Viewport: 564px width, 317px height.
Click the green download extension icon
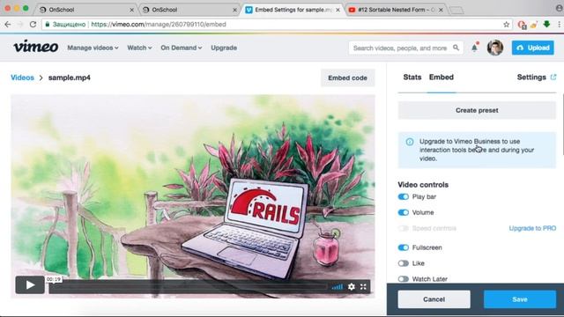(546, 24)
